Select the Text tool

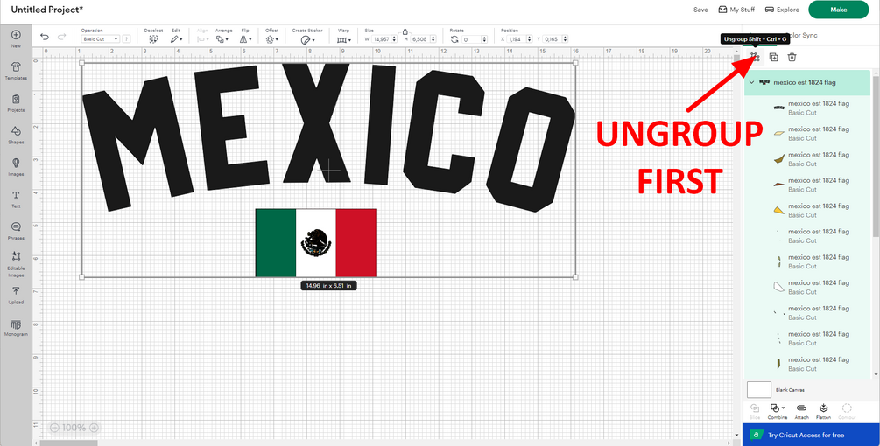pyautogui.click(x=16, y=198)
